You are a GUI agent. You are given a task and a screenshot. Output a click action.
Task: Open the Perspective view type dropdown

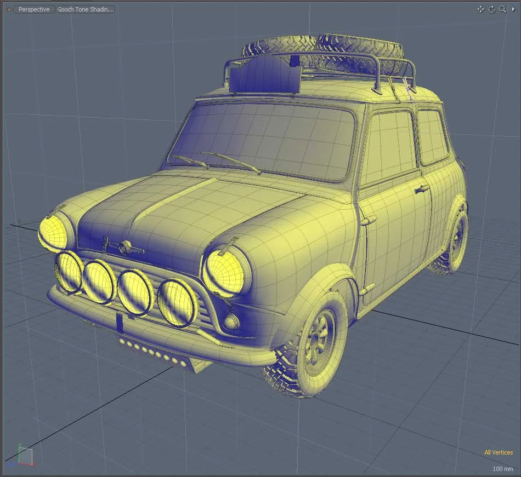(33, 9)
